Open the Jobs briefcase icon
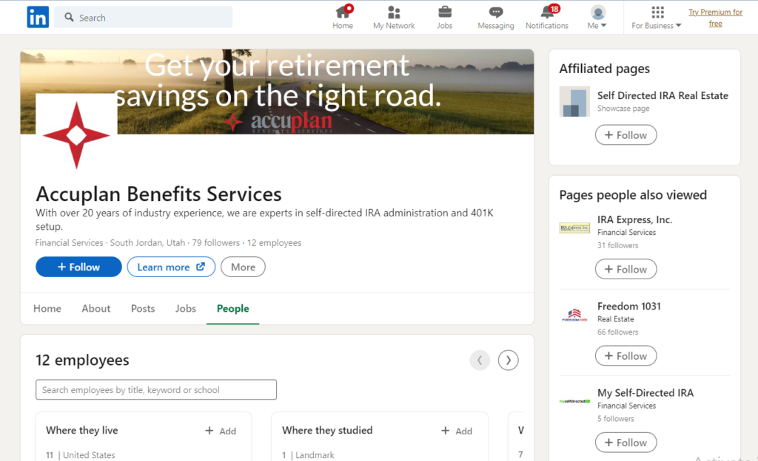Viewport: 758px width, 461px height. click(x=445, y=17)
